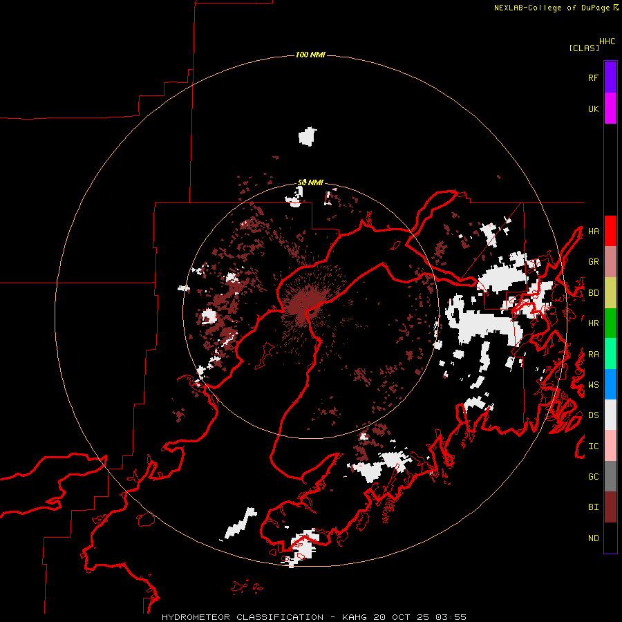Screen dimensions: 622x622
Task: Click the IC pink legend swatch
Action: [x=610, y=446]
